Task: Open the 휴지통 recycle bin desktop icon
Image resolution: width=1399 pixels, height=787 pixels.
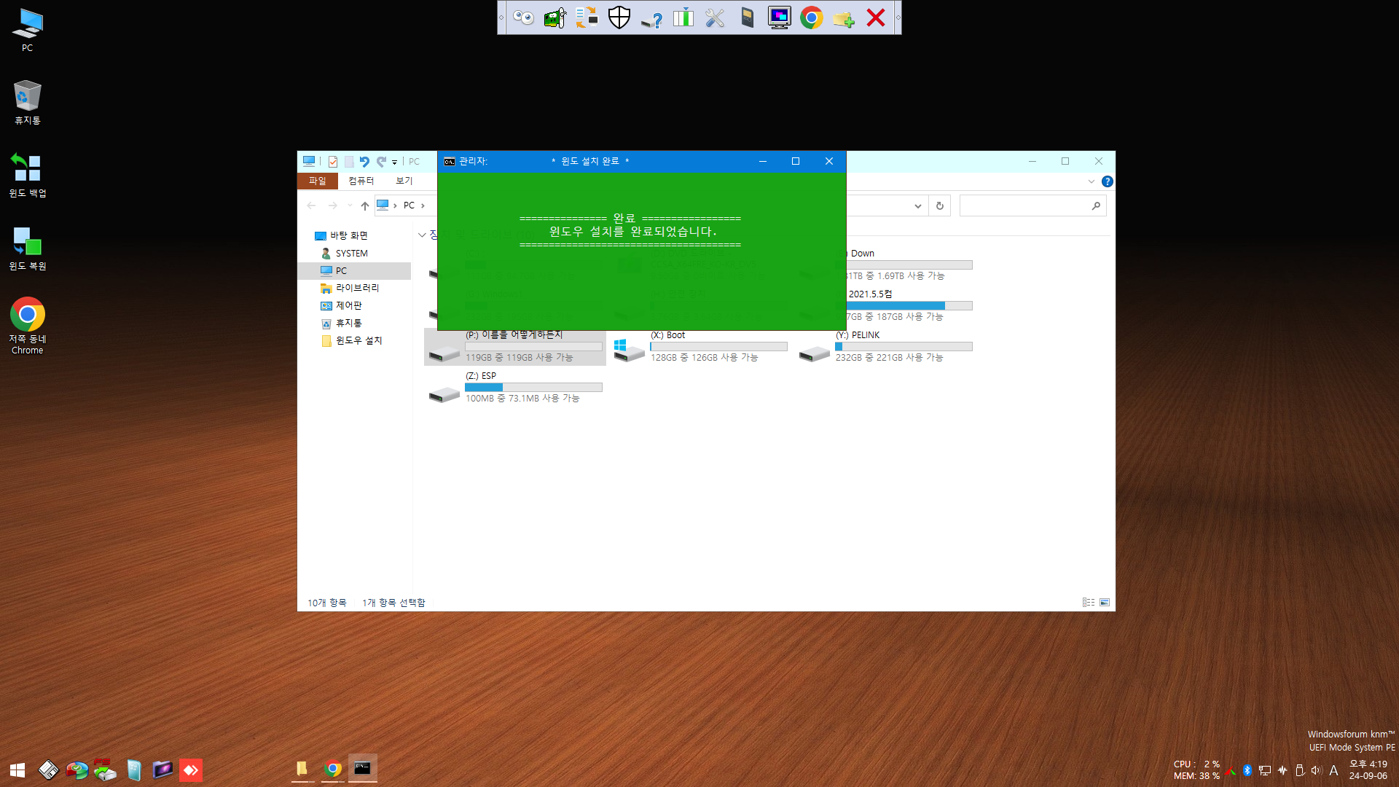Action: (x=27, y=103)
